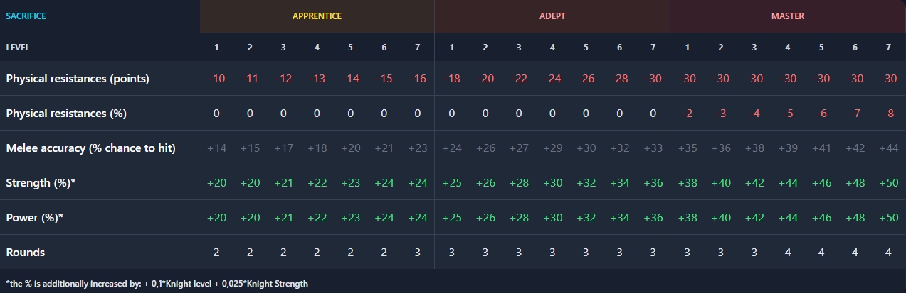This screenshot has height=293, width=906.
Task: Click the SACRIFICE skill title
Action: tap(26, 16)
